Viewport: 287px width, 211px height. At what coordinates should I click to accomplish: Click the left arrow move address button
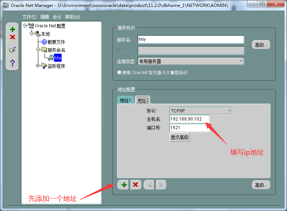[x=149, y=185]
